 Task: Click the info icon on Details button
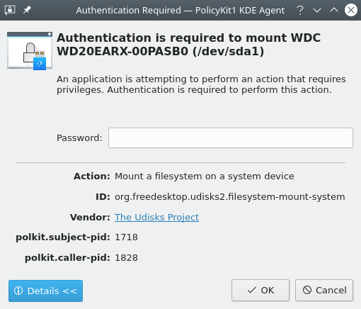tap(18, 291)
